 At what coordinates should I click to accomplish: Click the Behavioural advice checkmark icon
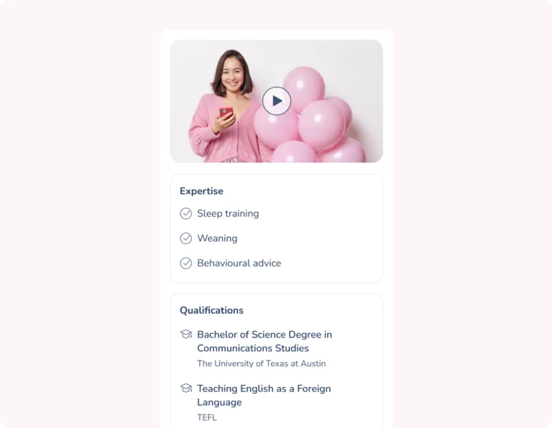click(x=186, y=263)
